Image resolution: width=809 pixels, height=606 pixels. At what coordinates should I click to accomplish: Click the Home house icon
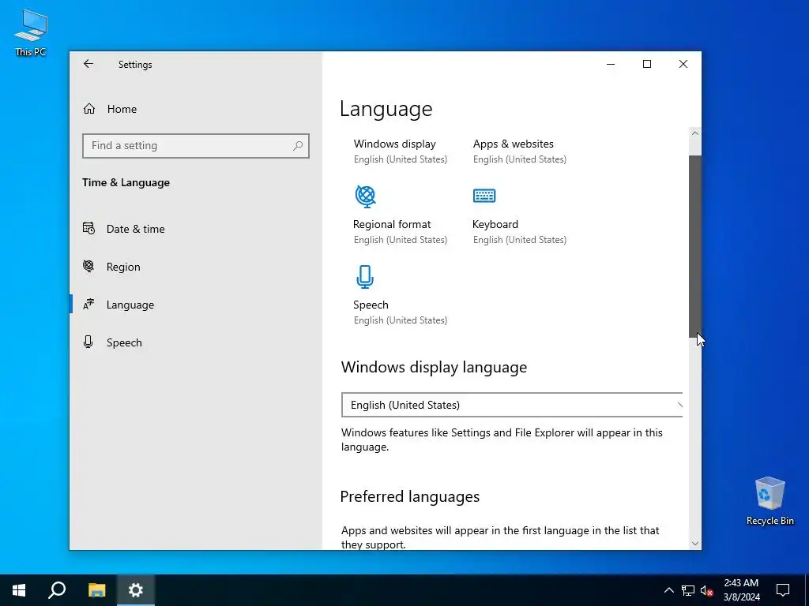[89, 108]
